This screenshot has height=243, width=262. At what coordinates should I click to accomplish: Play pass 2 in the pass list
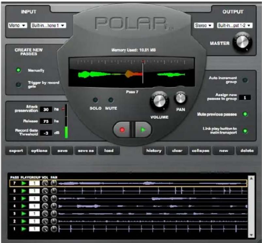click(x=24, y=221)
